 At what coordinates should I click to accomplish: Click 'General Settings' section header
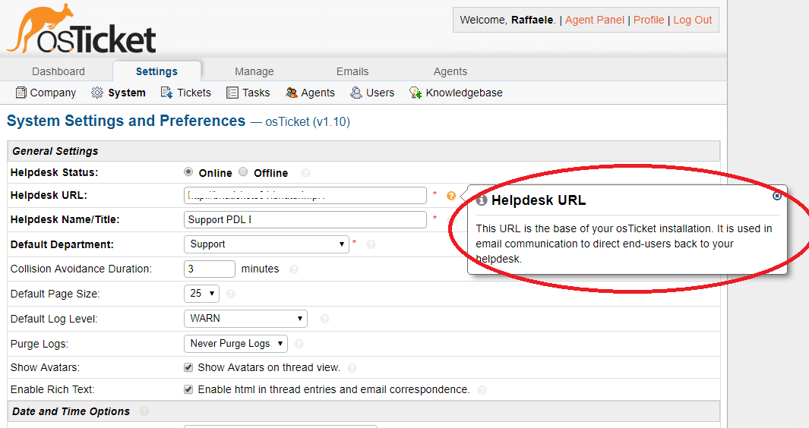[55, 151]
